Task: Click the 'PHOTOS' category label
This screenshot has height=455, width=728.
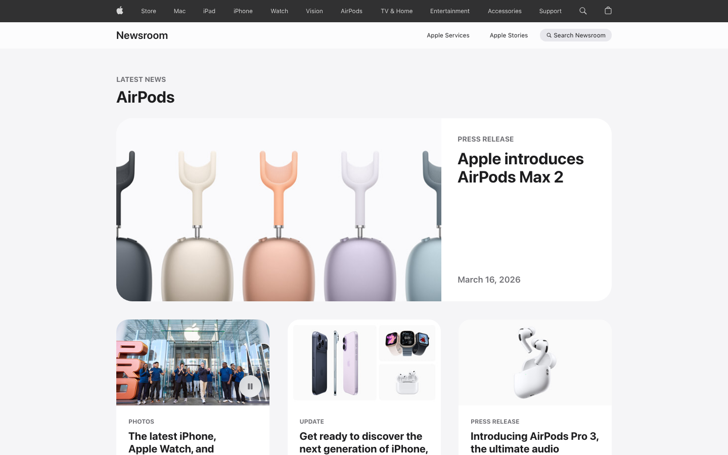Action: click(141, 422)
